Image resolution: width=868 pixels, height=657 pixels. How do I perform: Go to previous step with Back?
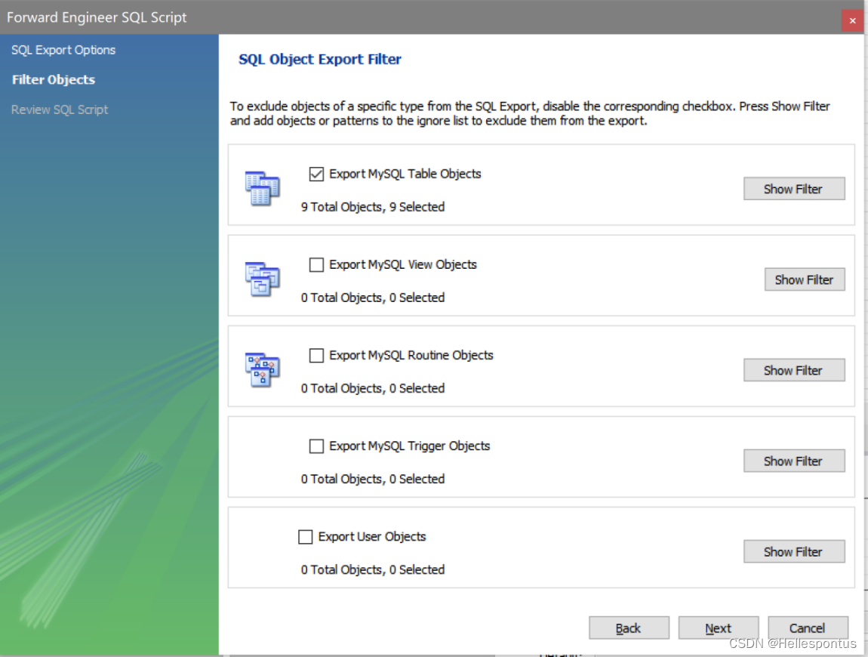(629, 628)
